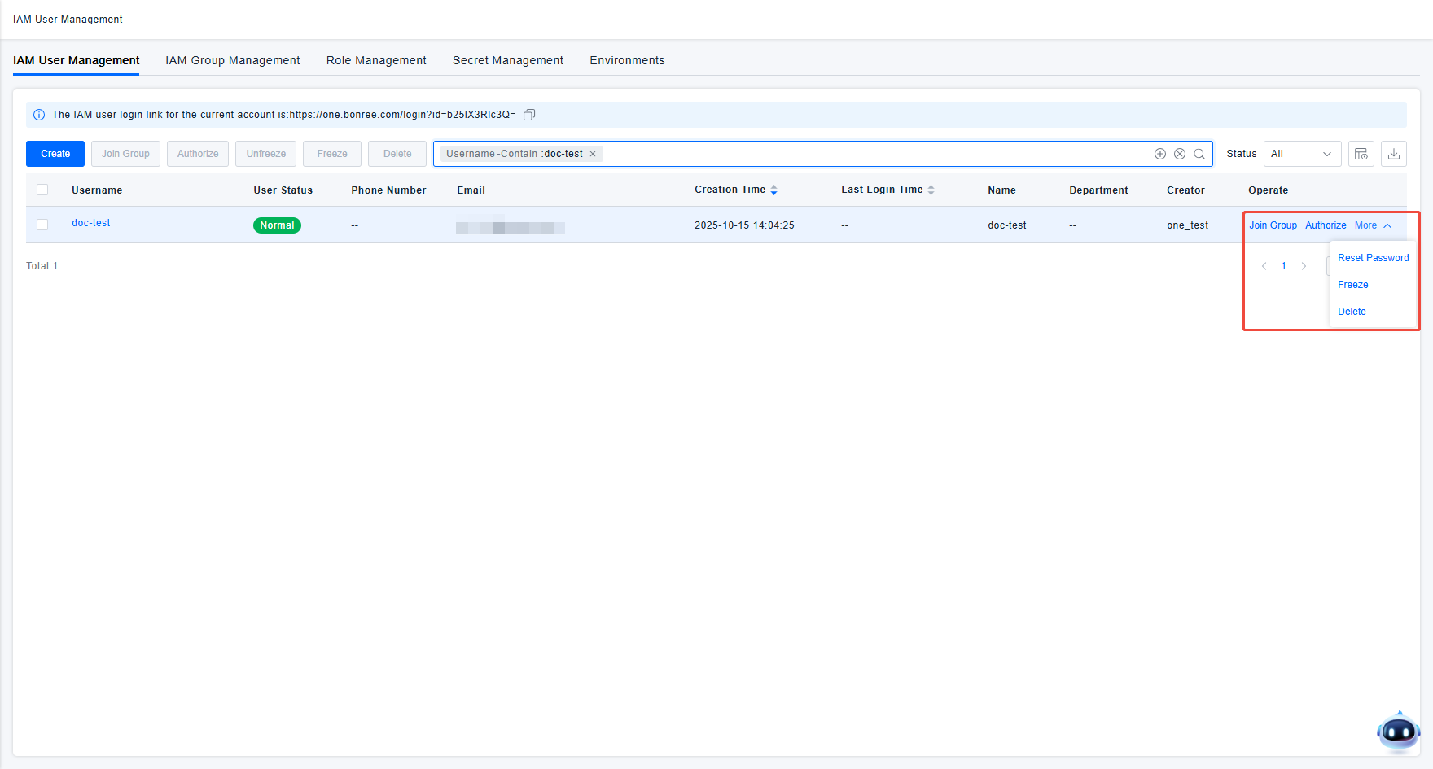Sort the list by Creation Time
The height and width of the screenshot is (769, 1433).
click(x=773, y=190)
